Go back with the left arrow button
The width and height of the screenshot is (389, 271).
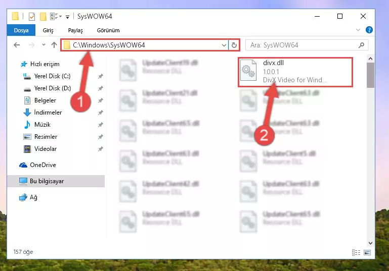coord(17,45)
